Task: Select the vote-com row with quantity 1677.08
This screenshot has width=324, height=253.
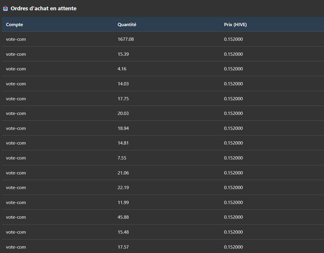Action: pyautogui.click(x=163, y=39)
